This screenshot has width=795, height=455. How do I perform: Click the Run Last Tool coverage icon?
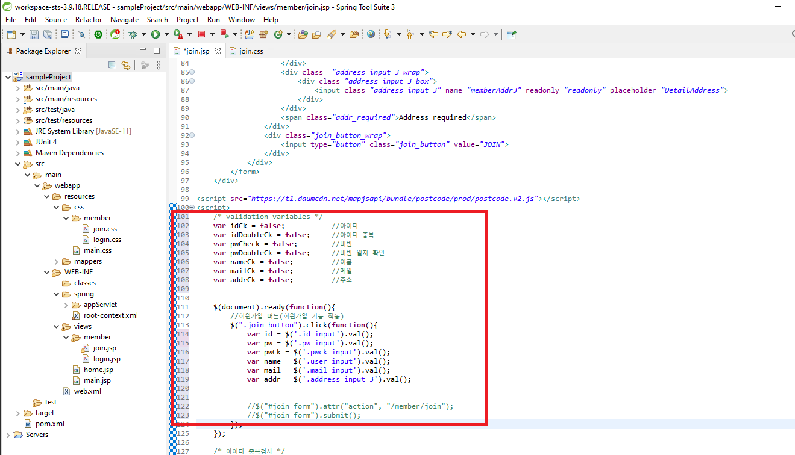pos(178,34)
